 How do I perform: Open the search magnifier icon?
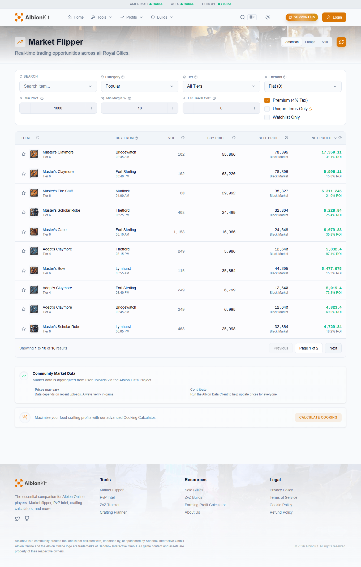pos(242,17)
